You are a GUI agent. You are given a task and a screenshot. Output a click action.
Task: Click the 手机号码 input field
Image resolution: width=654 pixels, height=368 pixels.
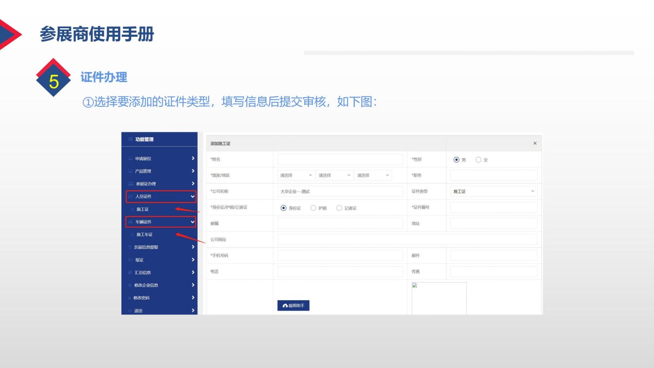pos(340,256)
